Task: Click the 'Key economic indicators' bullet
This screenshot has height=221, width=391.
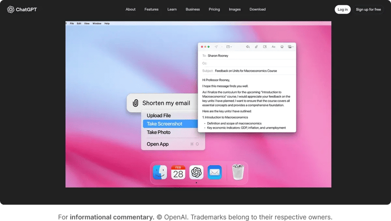Action: coord(246,128)
